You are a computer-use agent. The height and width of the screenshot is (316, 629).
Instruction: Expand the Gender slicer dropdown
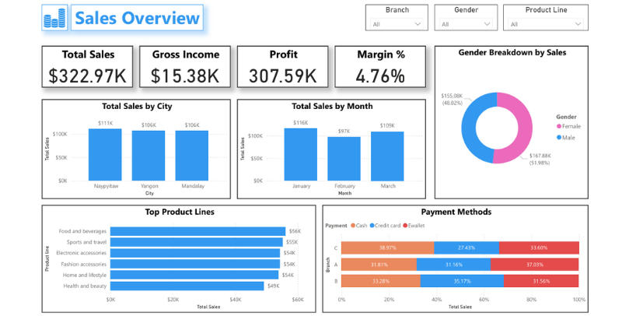[x=465, y=24]
